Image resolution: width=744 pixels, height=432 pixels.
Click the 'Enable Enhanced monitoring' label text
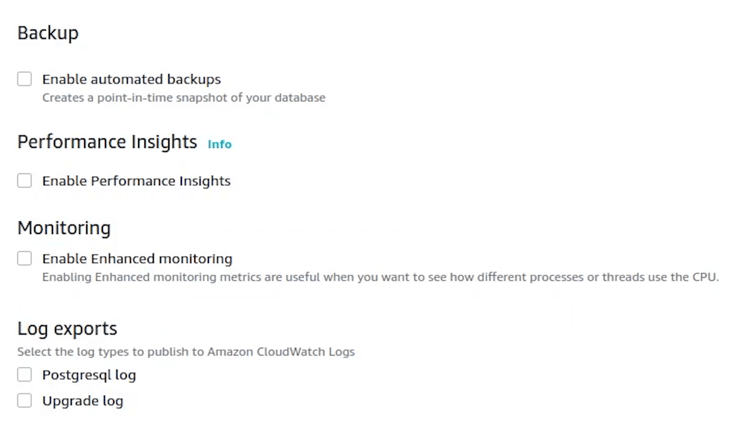(137, 258)
